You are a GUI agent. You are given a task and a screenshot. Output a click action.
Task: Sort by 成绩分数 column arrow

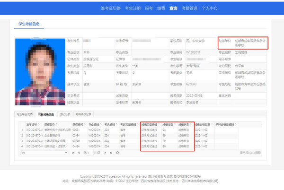(x=175, y=125)
